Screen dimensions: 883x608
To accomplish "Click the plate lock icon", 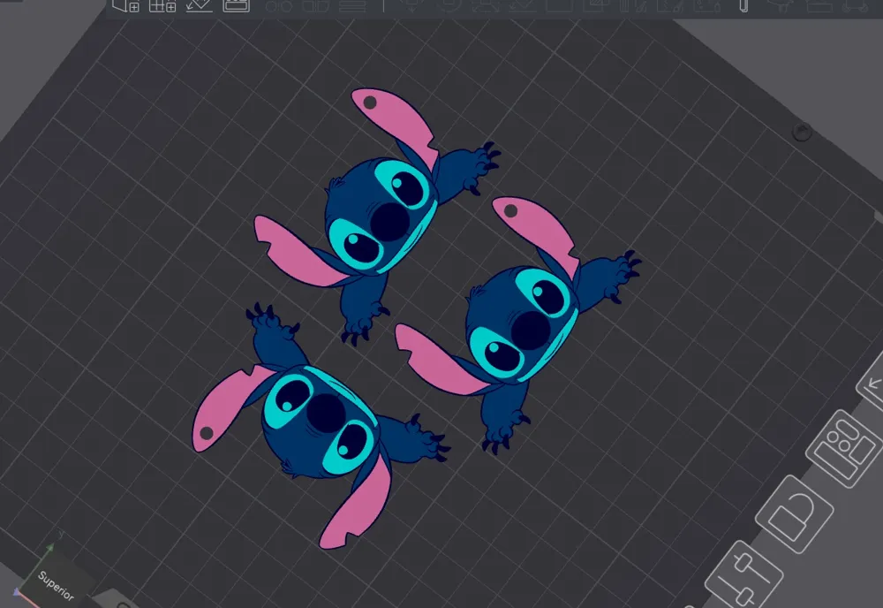I will point(794,514).
